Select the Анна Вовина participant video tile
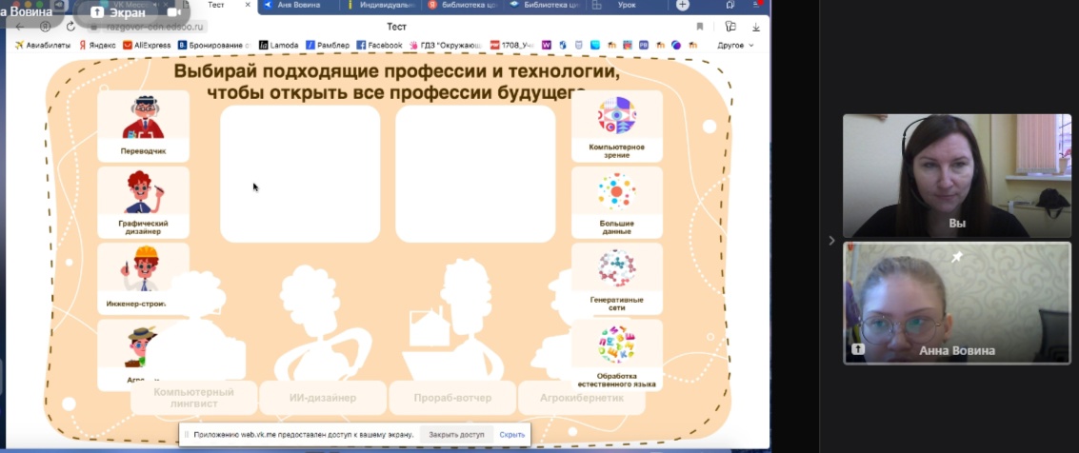1079x453 pixels. click(957, 304)
